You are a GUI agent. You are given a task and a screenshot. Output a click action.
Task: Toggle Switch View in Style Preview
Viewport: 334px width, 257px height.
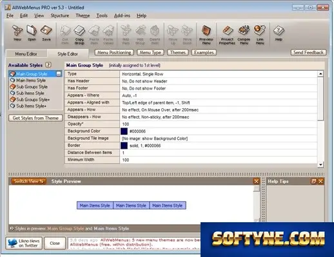pos(28,181)
